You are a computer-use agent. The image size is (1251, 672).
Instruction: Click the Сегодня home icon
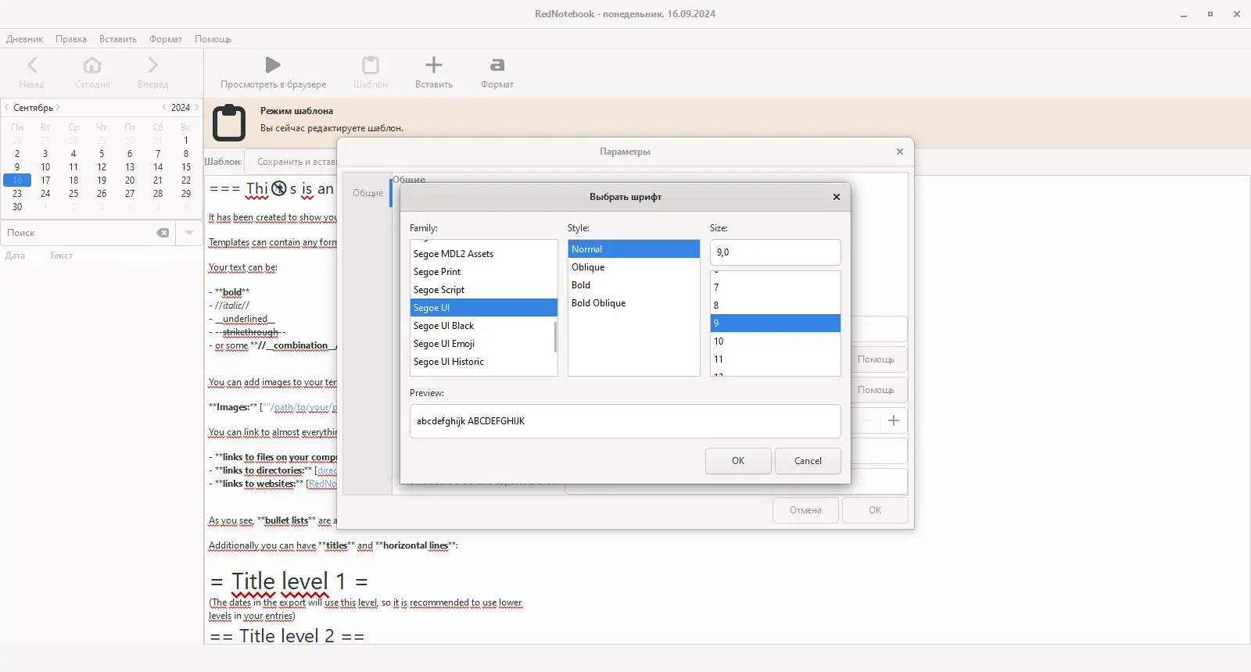tap(92, 65)
